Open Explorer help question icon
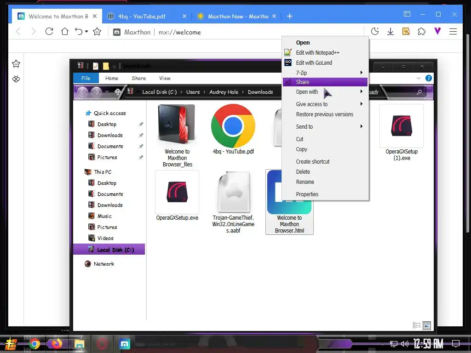This screenshot has height=353, width=471. click(x=429, y=78)
